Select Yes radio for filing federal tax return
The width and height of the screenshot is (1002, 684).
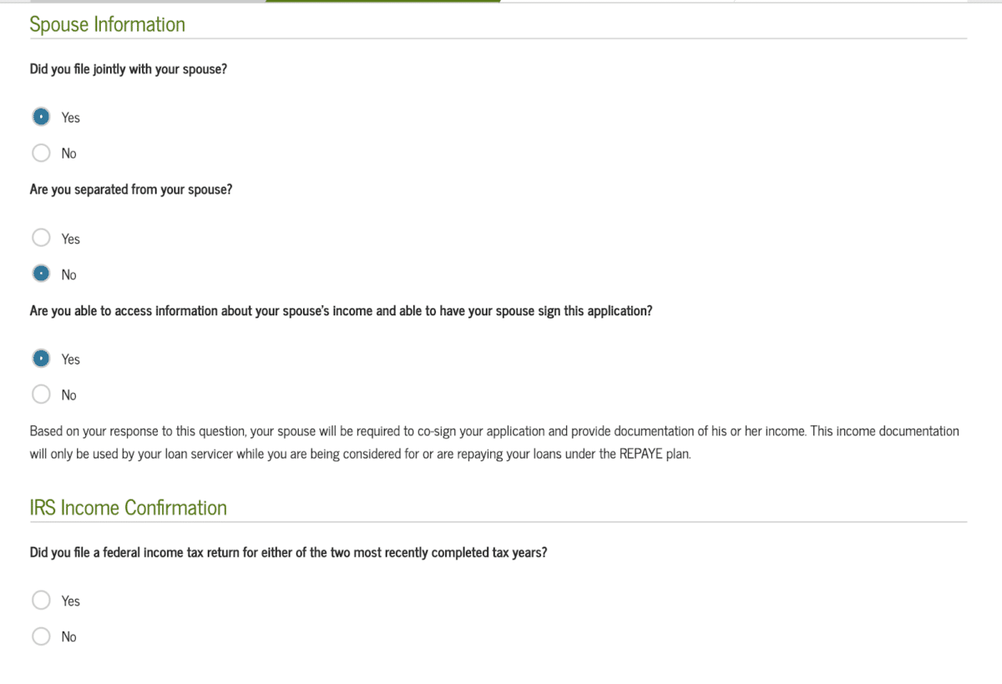click(41, 601)
